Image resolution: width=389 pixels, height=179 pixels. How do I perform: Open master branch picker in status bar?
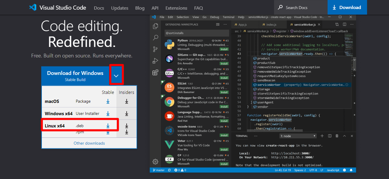[158, 170]
